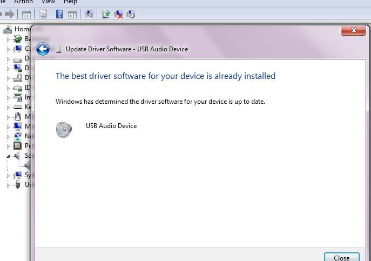The width and height of the screenshot is (371, 261).
Task: Click the Uninstall device icon with red X
Action: click(118, 15)
